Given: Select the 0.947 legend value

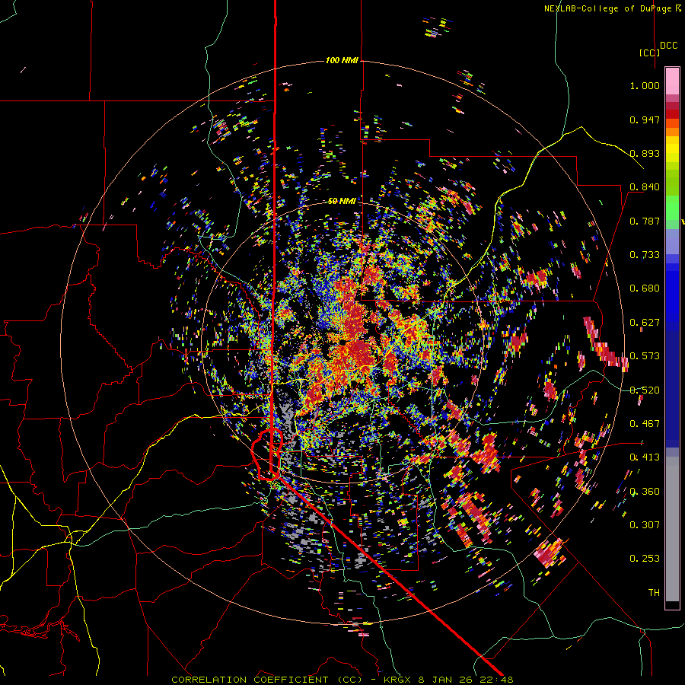Looking at the screenshot, I should point(645,119).
